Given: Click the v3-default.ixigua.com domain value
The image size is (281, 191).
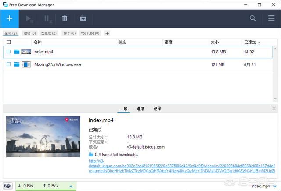Looking at the screenshot, I should [146, 147].
